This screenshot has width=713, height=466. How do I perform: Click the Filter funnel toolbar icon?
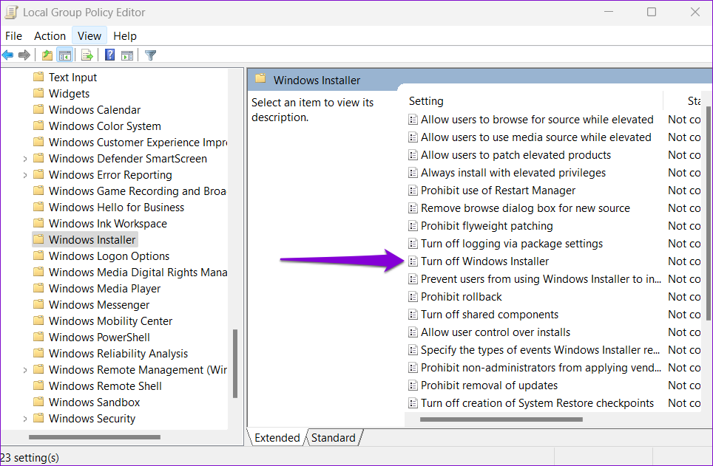(x=150, y=55)
